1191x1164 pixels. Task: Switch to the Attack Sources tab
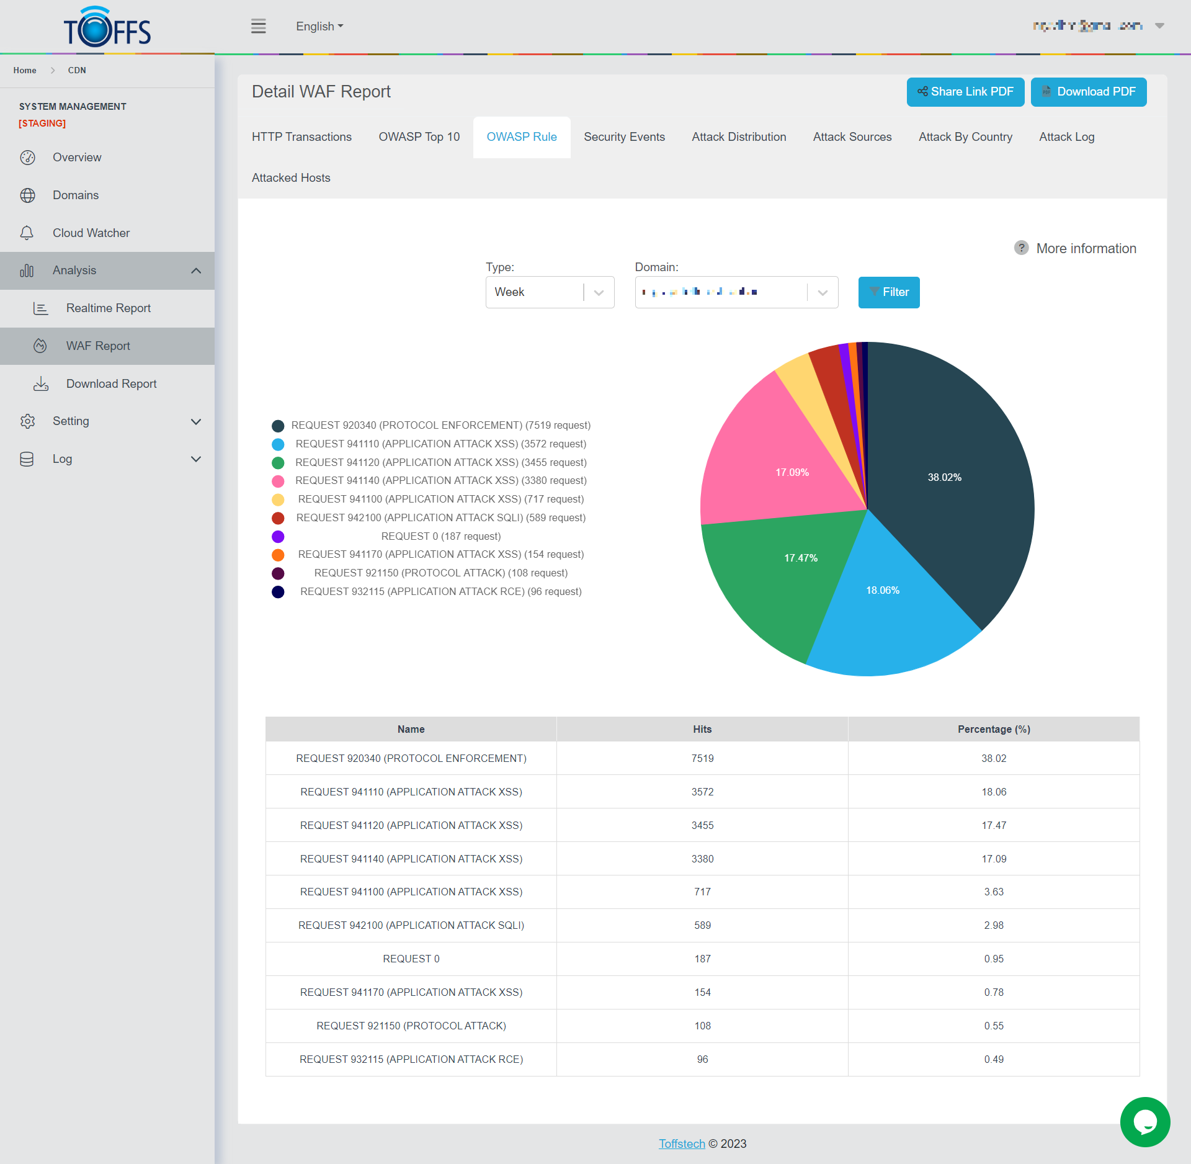coord(852,137)
